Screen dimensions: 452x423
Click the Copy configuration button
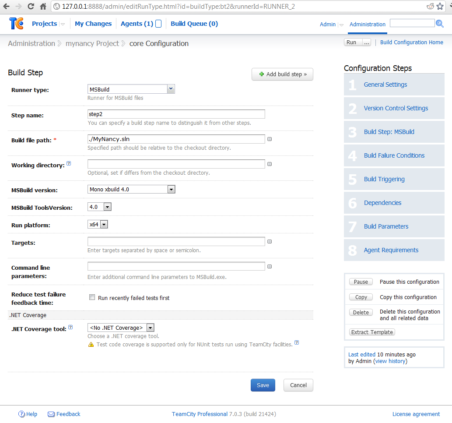[361, 297]
